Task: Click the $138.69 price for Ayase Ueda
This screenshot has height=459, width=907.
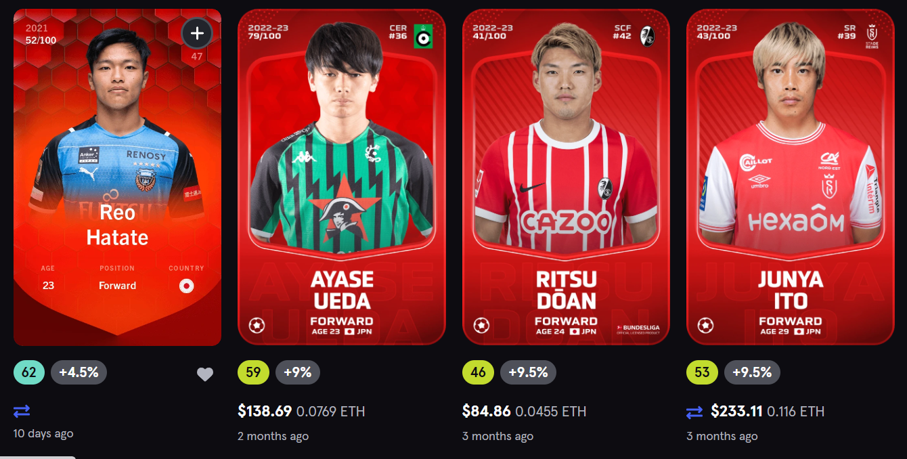Action: (x=265, y=411)
